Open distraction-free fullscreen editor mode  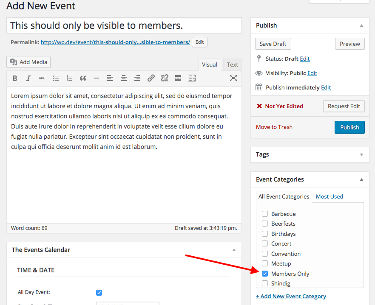233,78
